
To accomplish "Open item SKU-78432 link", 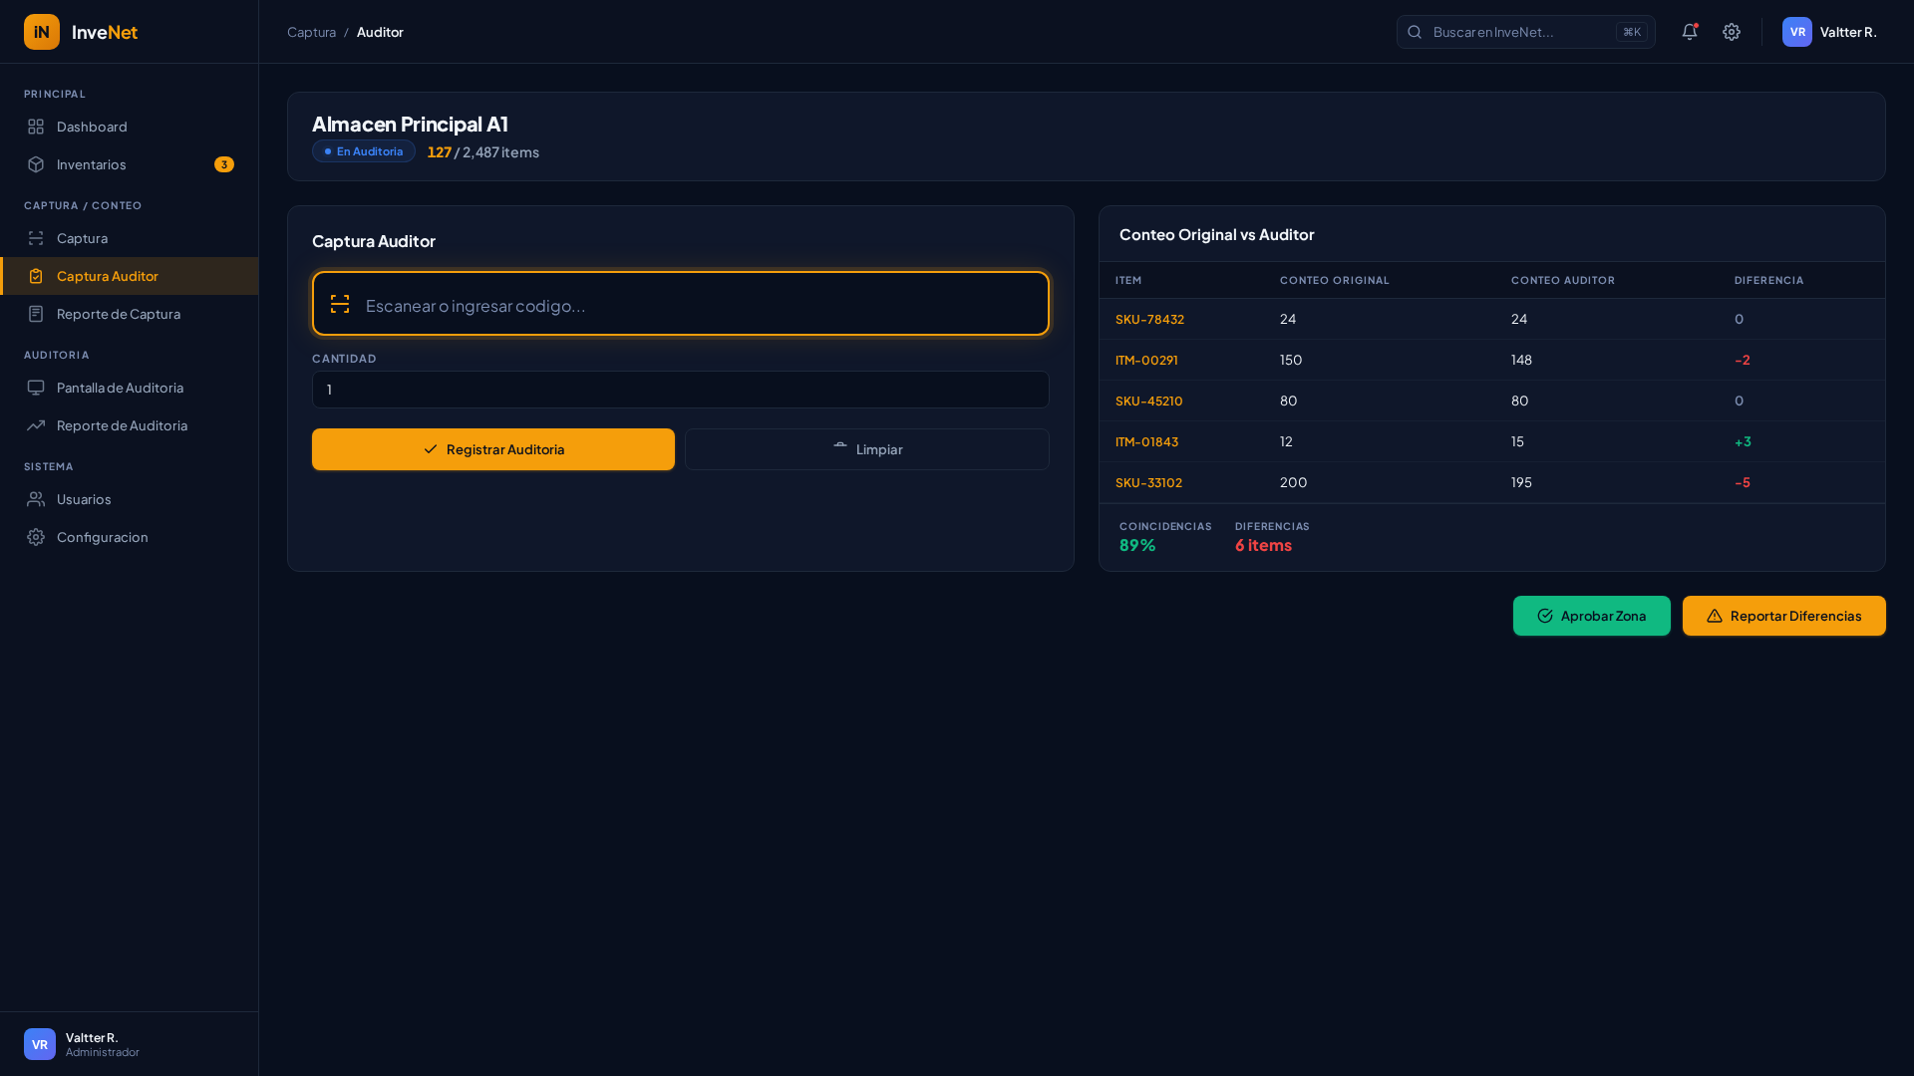I will pos(1149,320).
